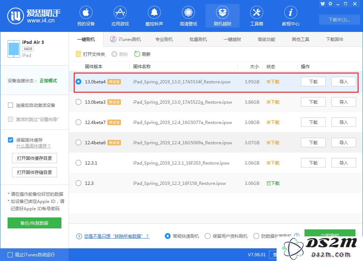Open 工具箱 toolbox section
The image size is (363, 261).
coord(257,16)
